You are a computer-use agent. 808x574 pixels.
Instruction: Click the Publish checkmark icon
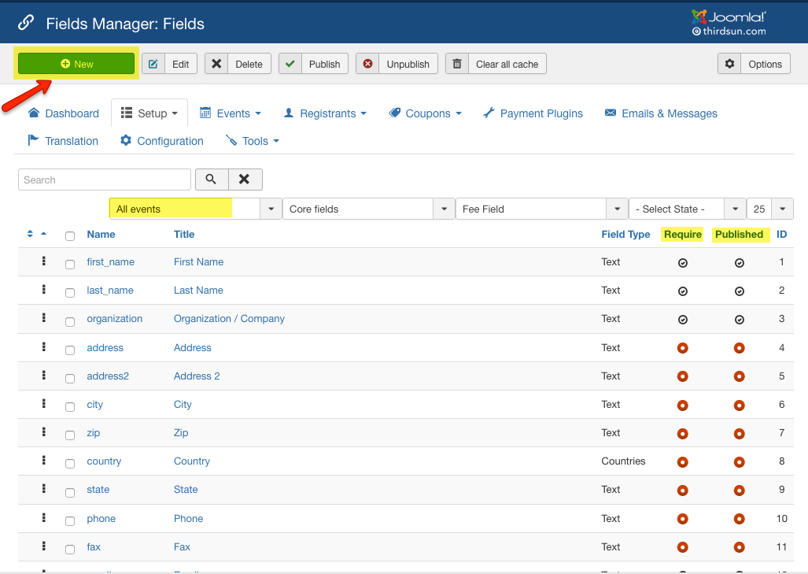[x=290, y=64]
